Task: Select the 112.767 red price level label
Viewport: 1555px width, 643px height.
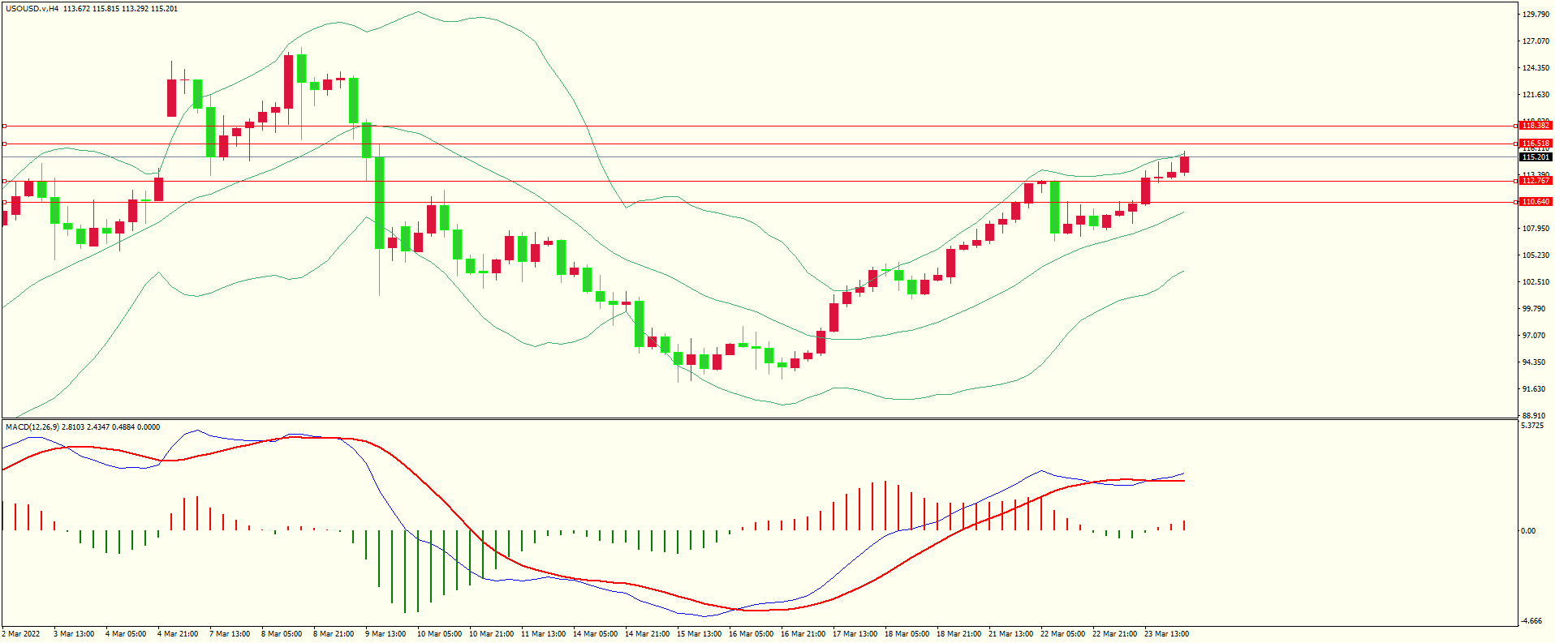Action: (x=1536, y=181)
